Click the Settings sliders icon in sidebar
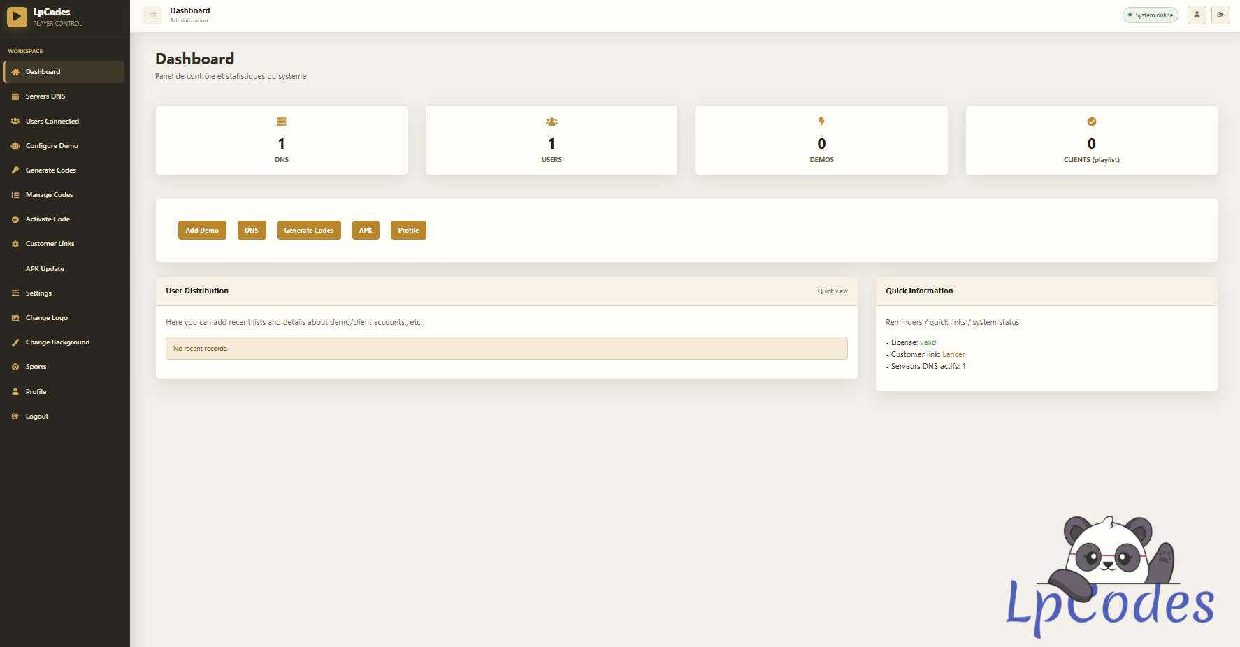1240x647 pixels. pos(15,293)
